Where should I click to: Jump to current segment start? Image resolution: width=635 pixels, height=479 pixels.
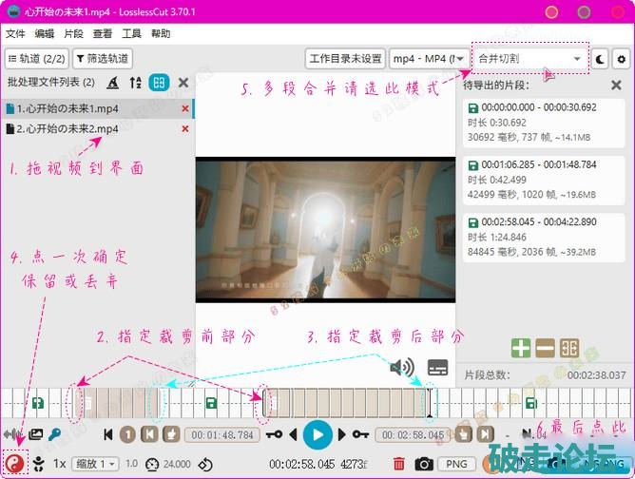[x=149, y=434]
